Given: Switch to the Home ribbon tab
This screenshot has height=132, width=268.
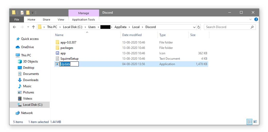Looking at the screenshot, I should point(31,20).
